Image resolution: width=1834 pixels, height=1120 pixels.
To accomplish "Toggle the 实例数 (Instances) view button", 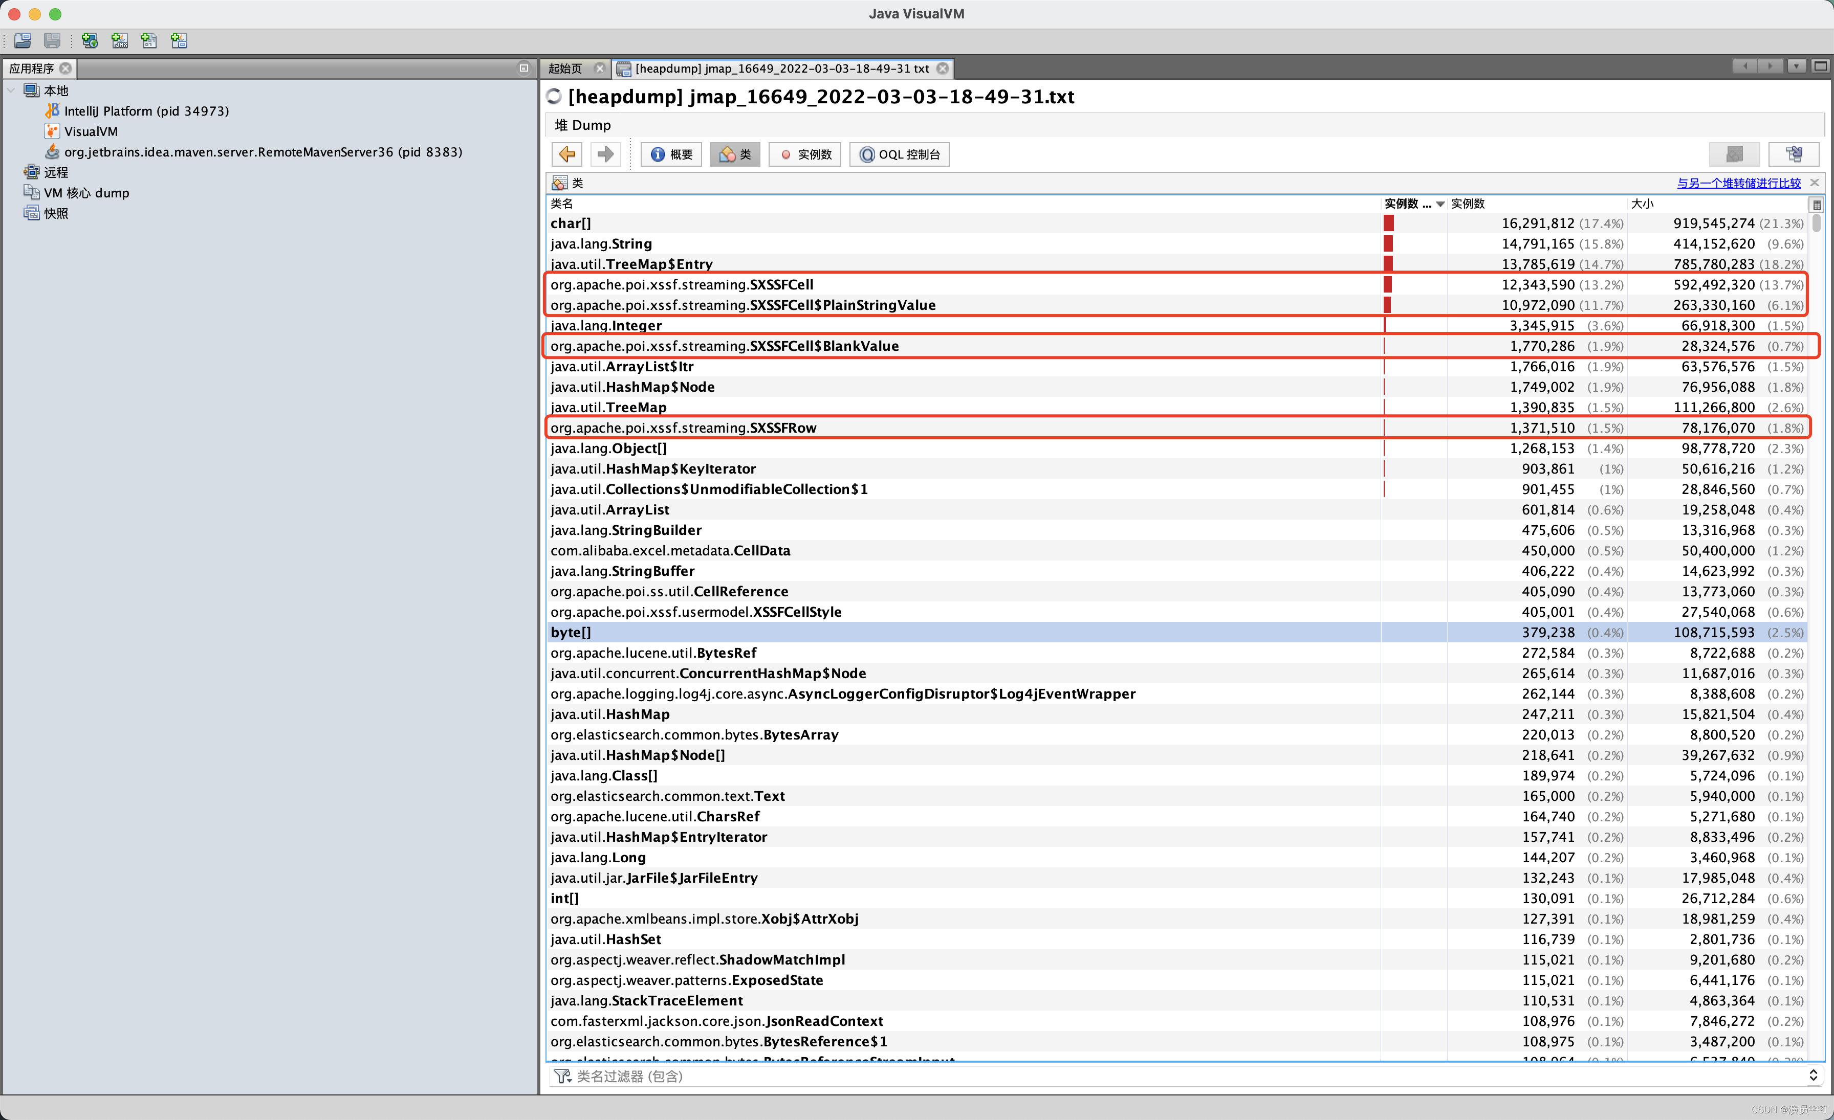I will tap(804, 154).
